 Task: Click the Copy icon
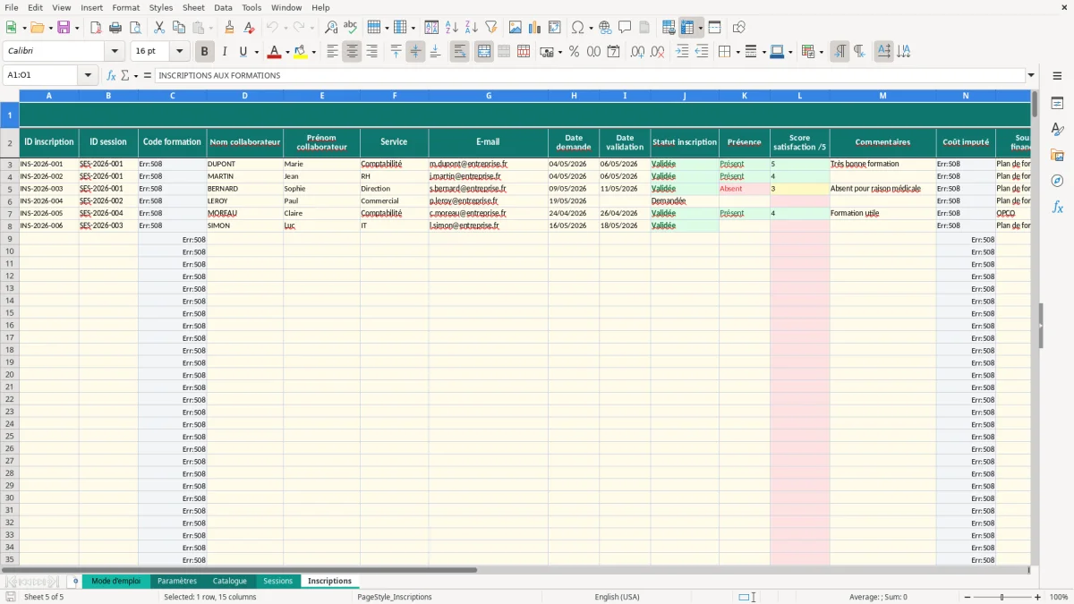[x=178, y=28]
